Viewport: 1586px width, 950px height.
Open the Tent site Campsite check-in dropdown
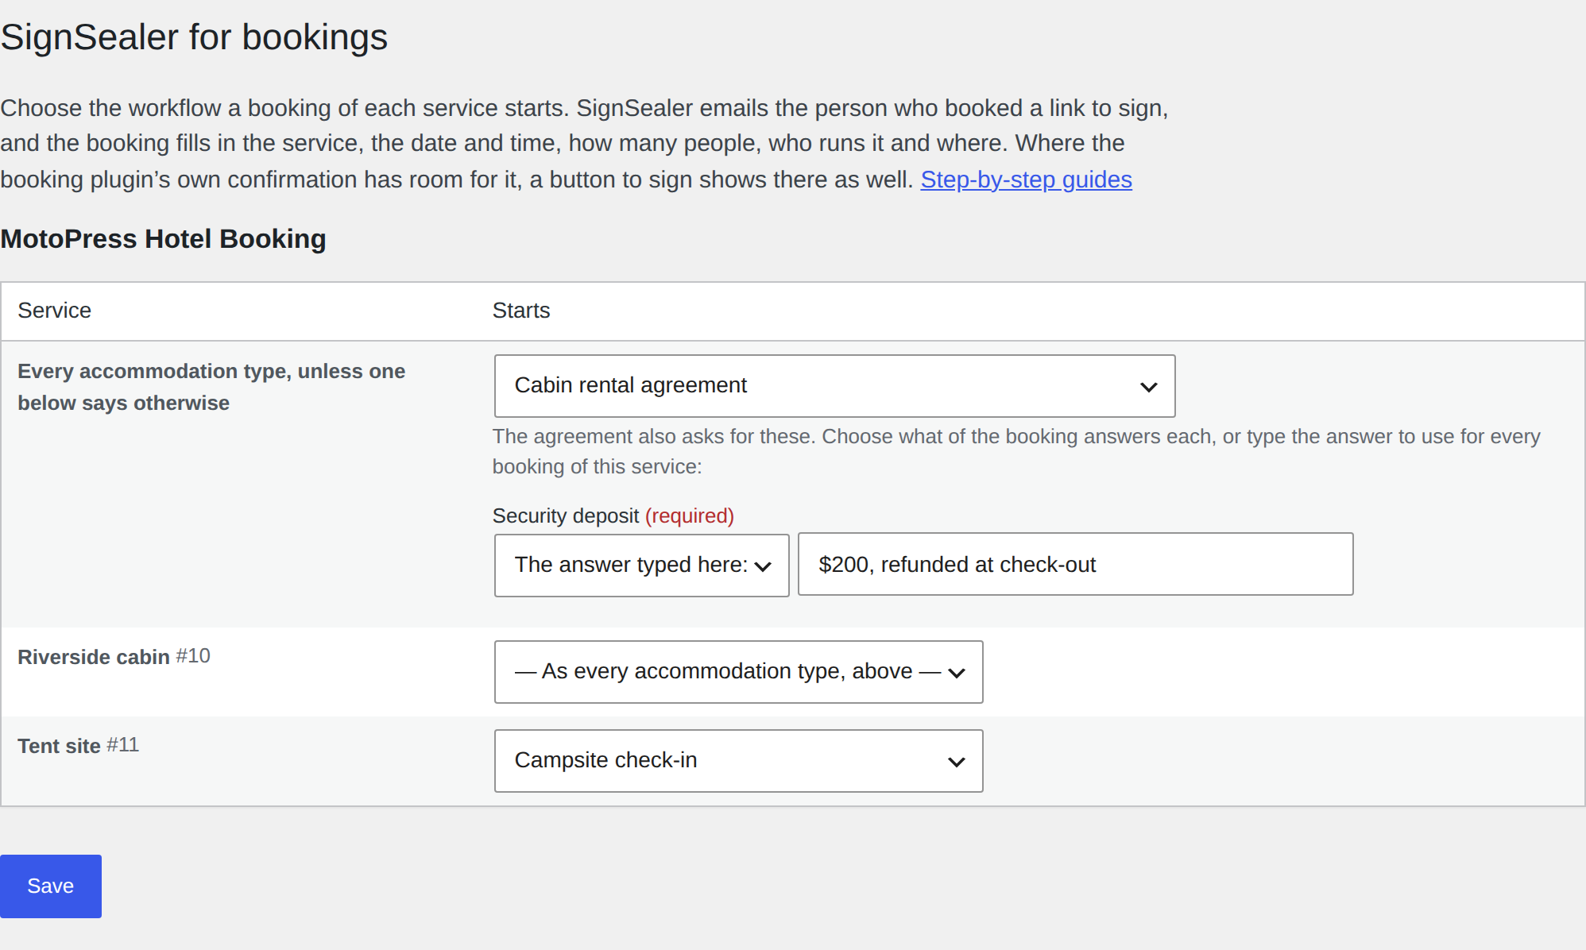(738, 761)
